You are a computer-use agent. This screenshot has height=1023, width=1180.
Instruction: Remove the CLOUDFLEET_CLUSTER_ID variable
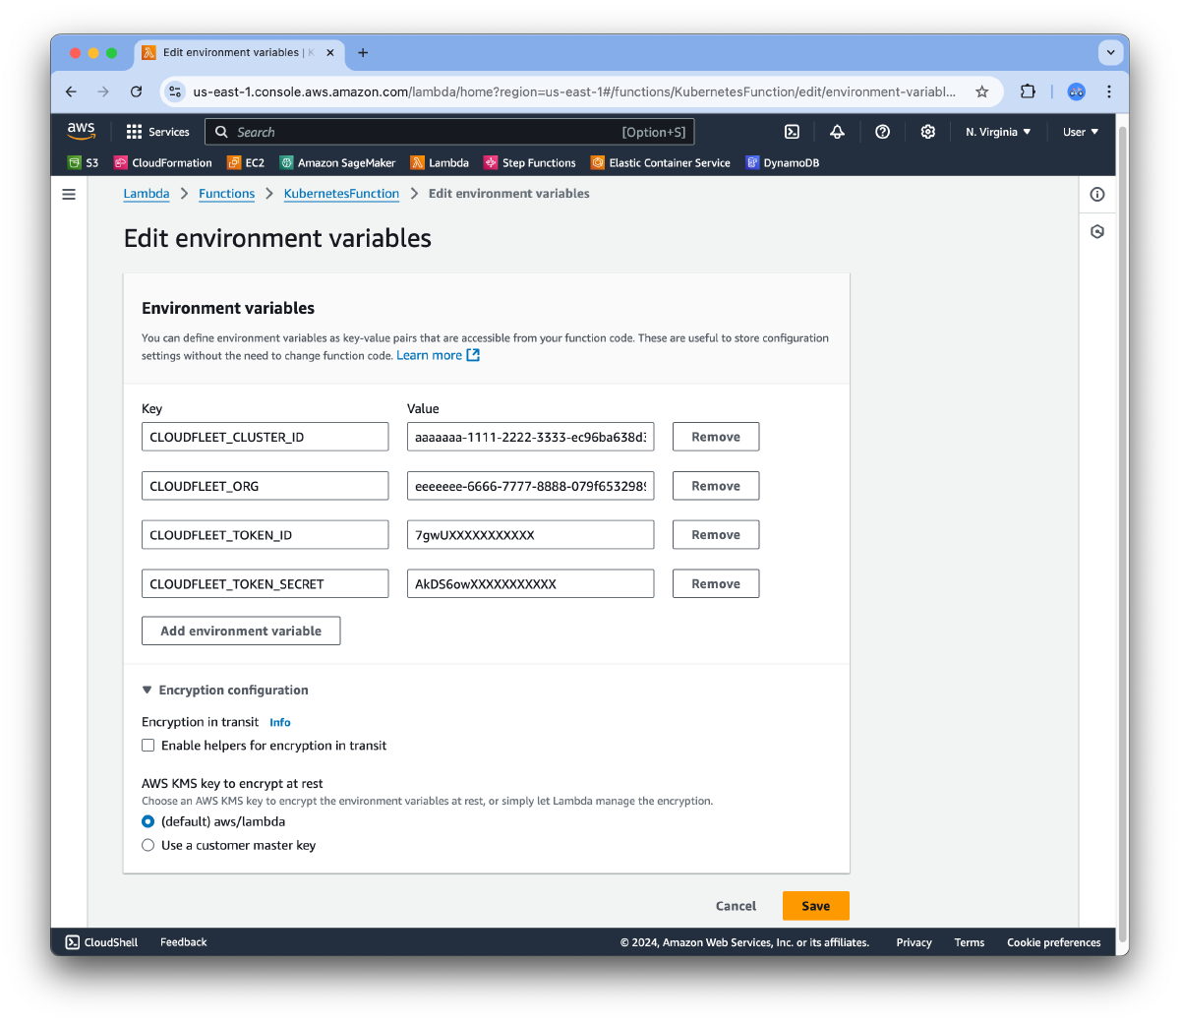coord(716,437)
